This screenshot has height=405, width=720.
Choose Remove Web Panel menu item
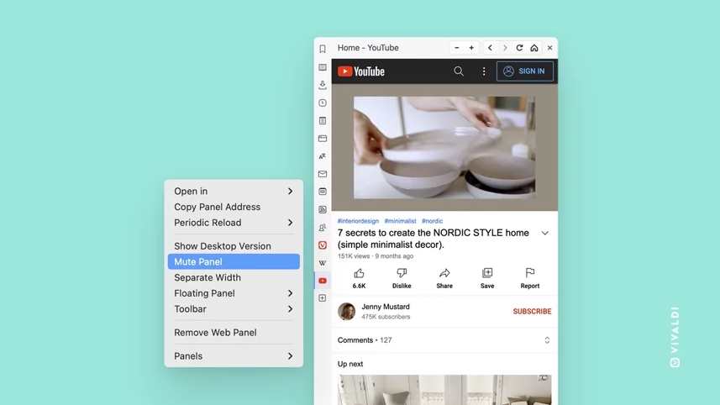coord(234,333)
